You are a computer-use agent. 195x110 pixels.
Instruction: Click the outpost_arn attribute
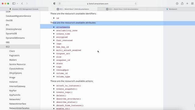(x=63, y=53)
